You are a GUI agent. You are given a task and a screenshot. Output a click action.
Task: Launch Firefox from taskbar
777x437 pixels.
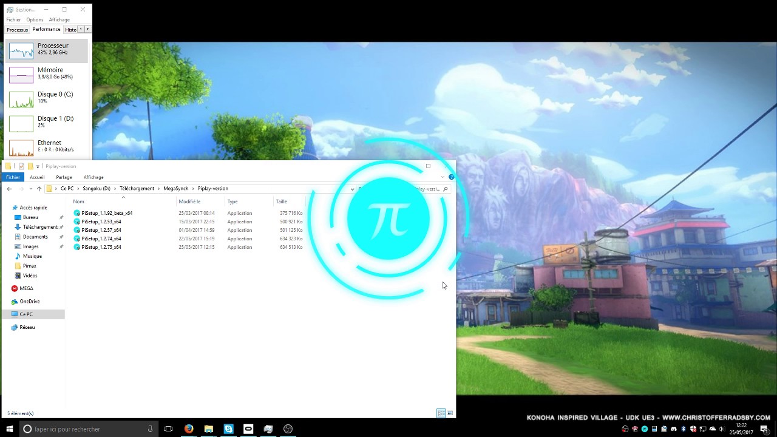[x=189, y=429]
